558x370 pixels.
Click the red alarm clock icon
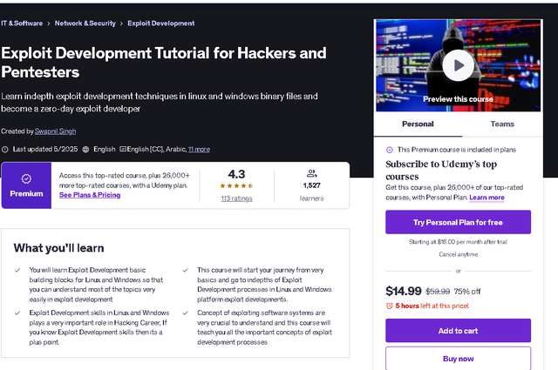[x=390, y=306]
